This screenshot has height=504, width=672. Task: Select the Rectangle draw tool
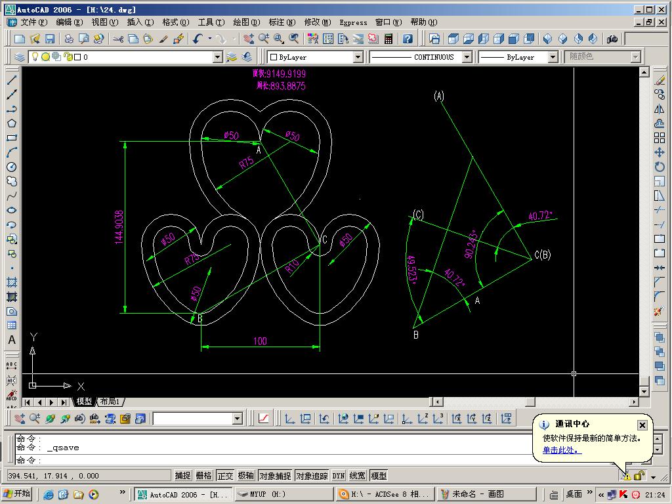12,138
